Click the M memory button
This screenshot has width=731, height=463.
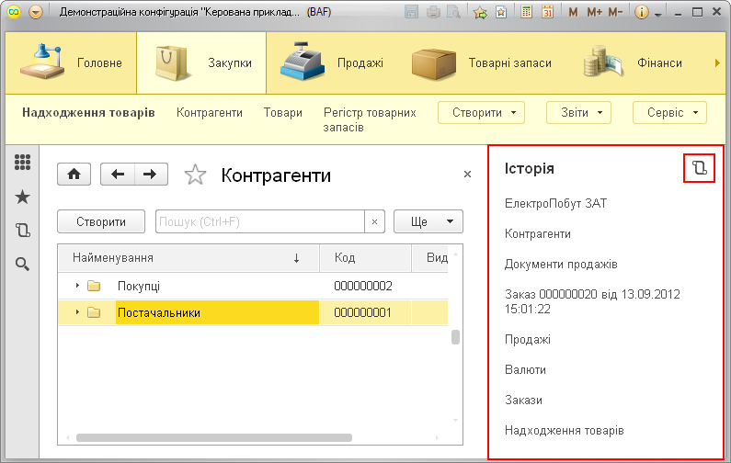point(573,13)
